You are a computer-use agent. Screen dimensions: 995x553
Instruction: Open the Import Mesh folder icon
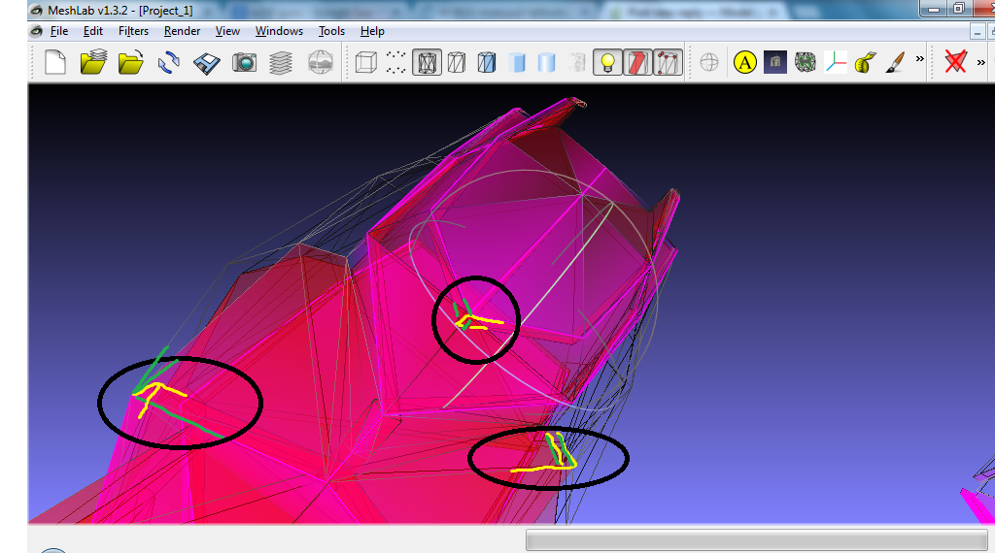tap(92, 63)
